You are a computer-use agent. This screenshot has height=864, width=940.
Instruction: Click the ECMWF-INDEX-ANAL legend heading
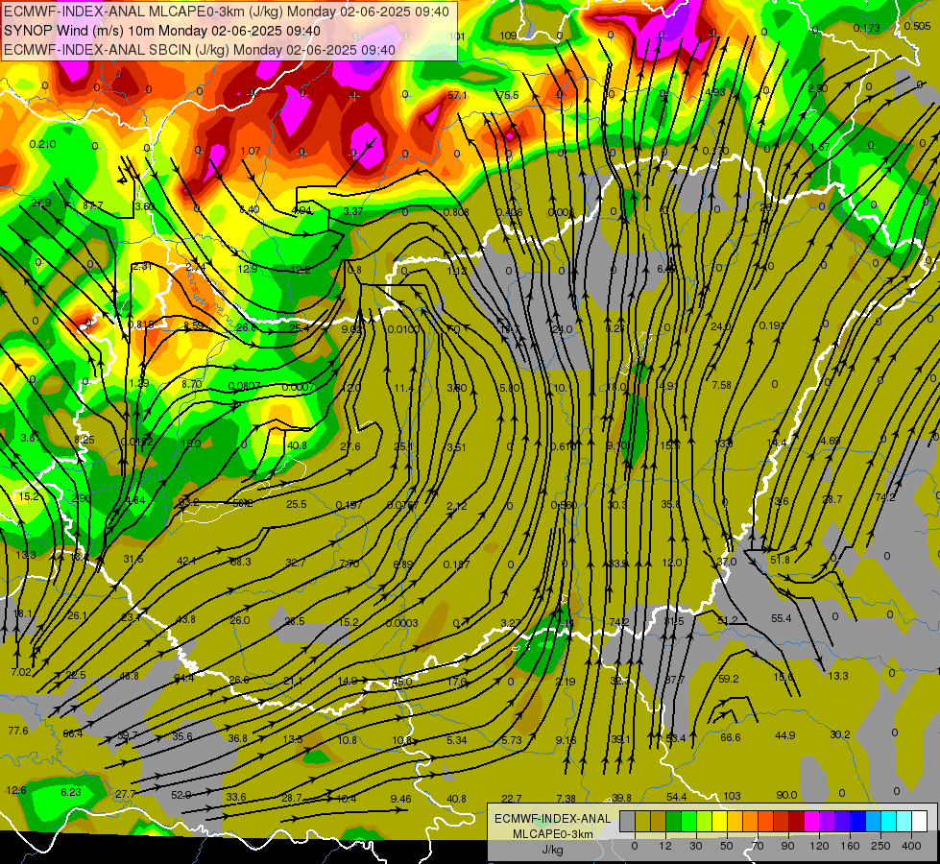point(553,819)
